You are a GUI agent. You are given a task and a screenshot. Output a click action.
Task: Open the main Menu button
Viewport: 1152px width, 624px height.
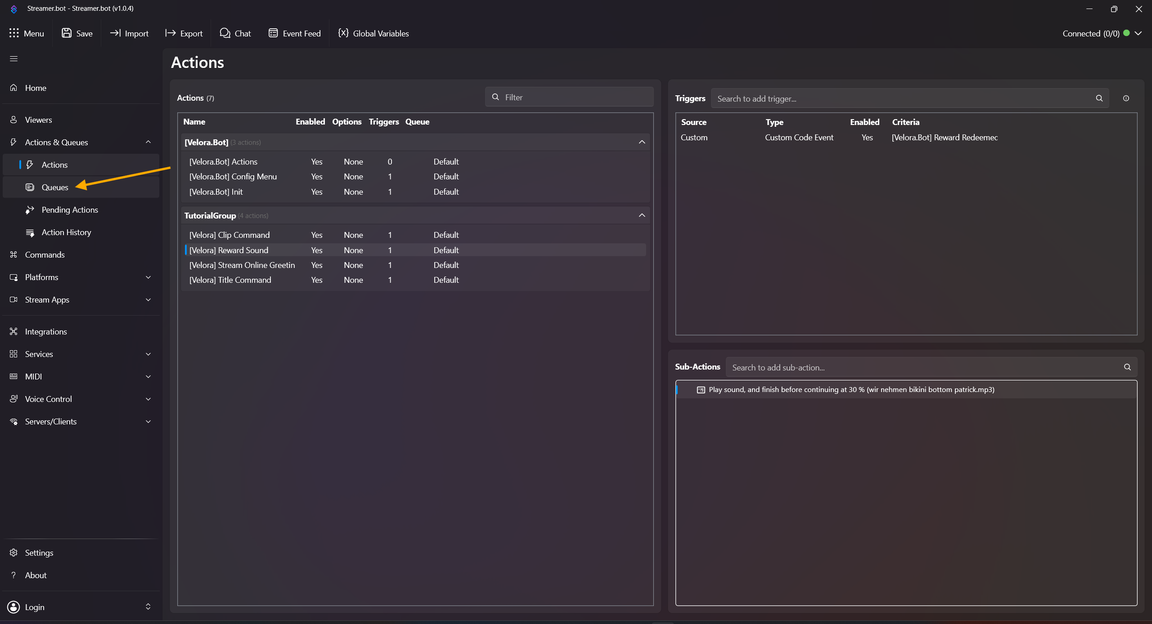[x=27, y=33]
